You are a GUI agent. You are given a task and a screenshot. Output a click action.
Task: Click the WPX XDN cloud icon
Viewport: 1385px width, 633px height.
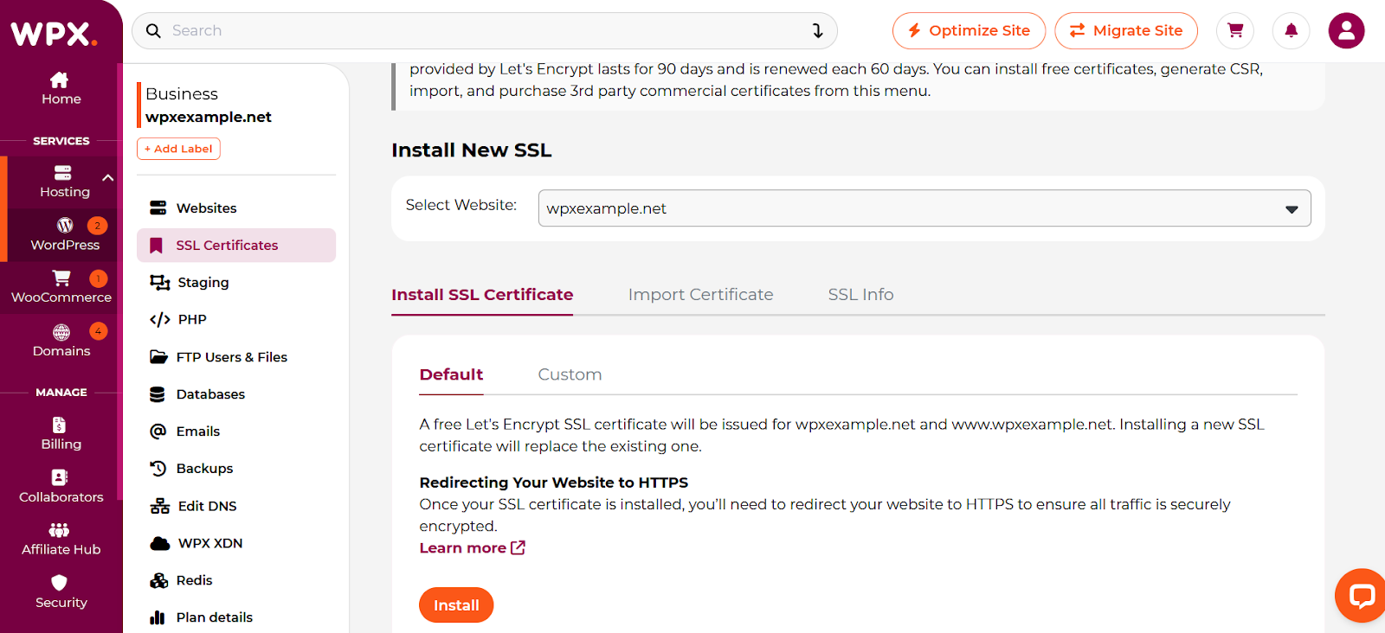point(160,544)
